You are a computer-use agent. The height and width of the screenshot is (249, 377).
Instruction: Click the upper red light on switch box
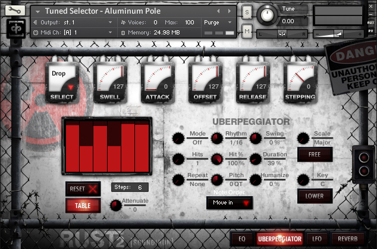click(364, 157)
